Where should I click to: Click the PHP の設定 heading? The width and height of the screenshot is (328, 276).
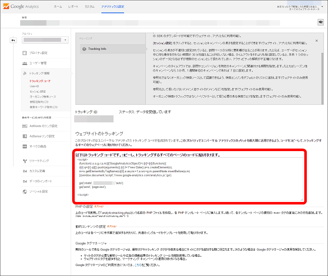(x=84, y=206)
